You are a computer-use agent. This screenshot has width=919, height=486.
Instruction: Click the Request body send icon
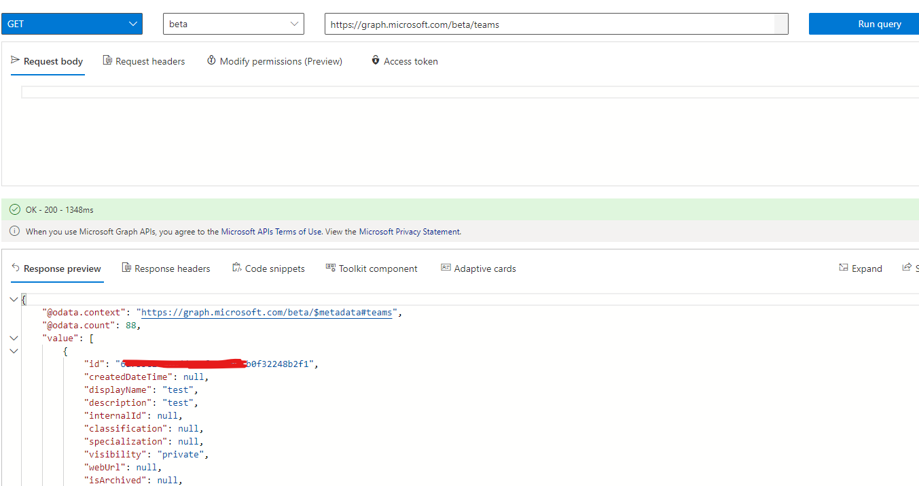[16, 60]
